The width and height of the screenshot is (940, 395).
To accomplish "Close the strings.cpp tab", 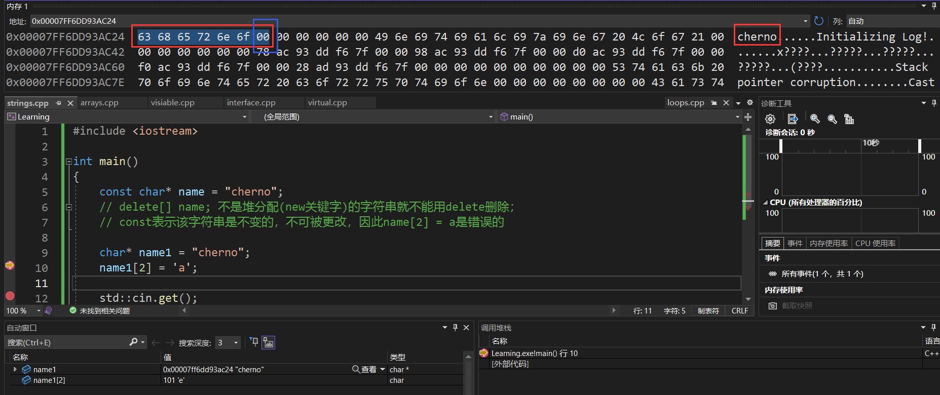I will [x=70, y=103].
